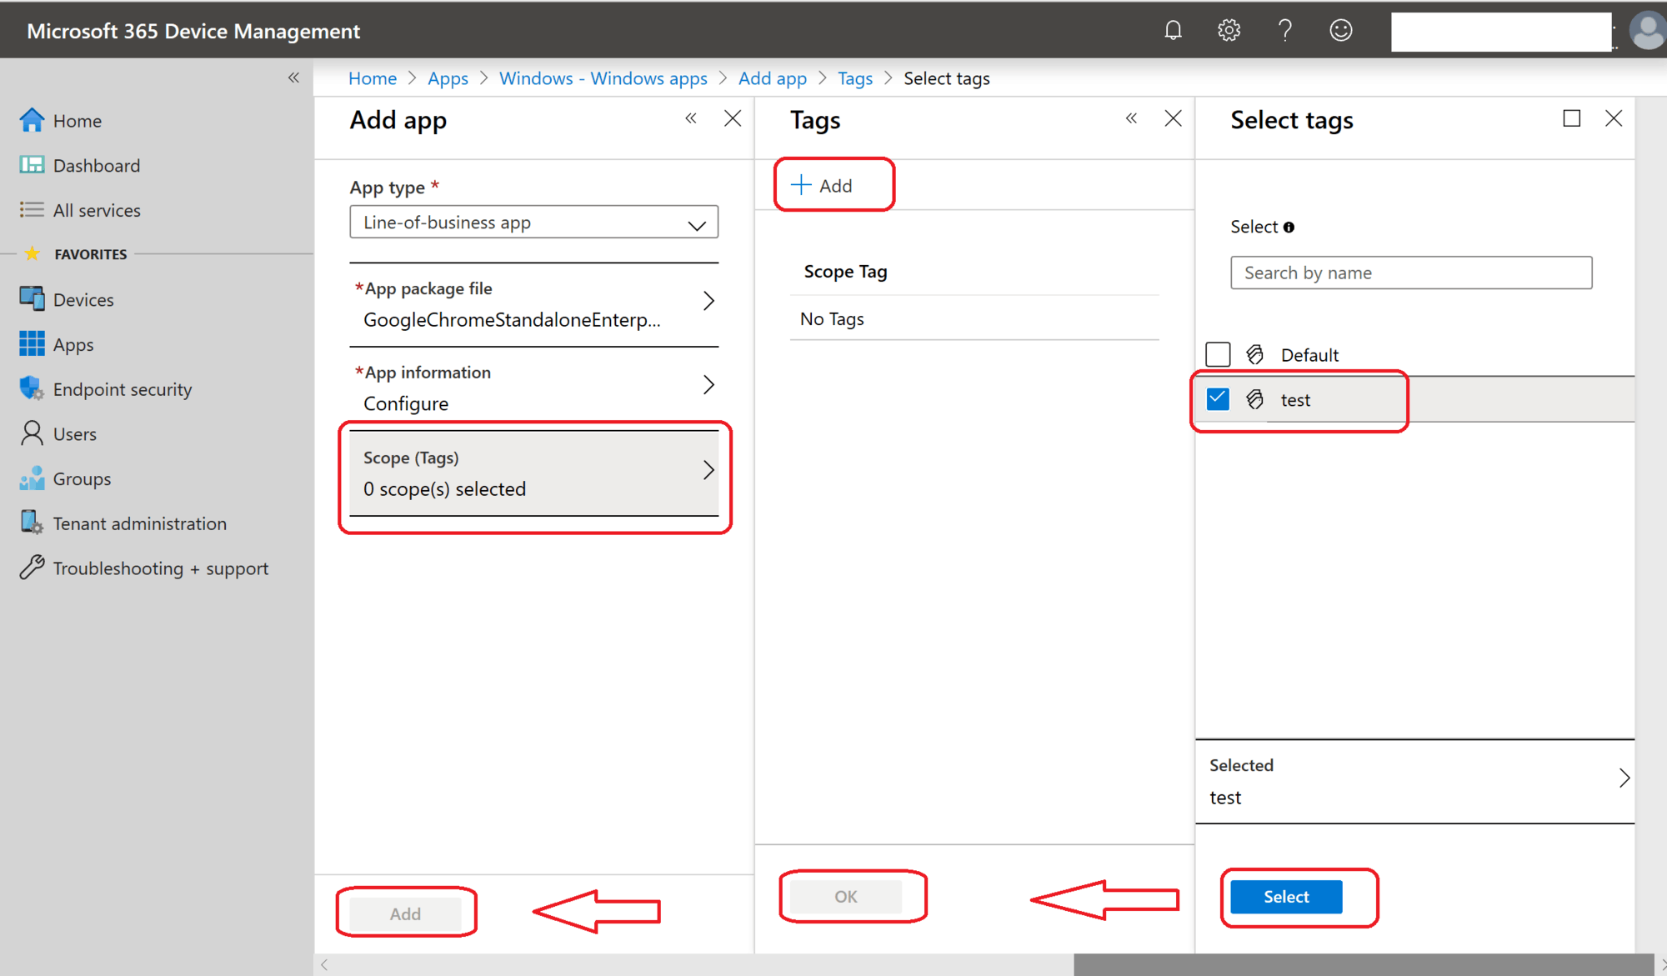Click the Select info icon

pyautogui.click(x=1289, y=228)
